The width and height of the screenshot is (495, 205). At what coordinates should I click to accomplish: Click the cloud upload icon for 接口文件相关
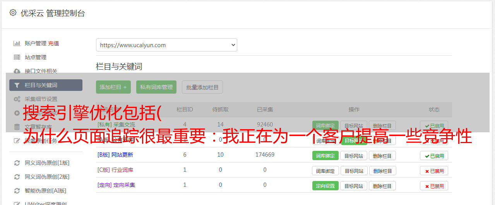17,71
